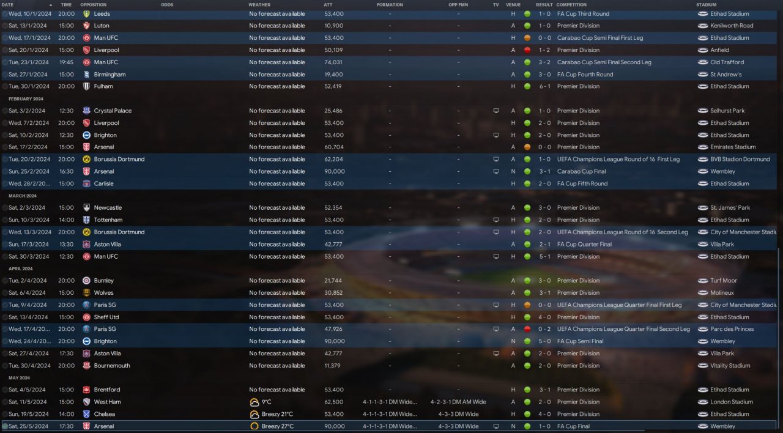The image size is (783, 433).
Task: Click the Leeds club badge
Action: [86, 13]
